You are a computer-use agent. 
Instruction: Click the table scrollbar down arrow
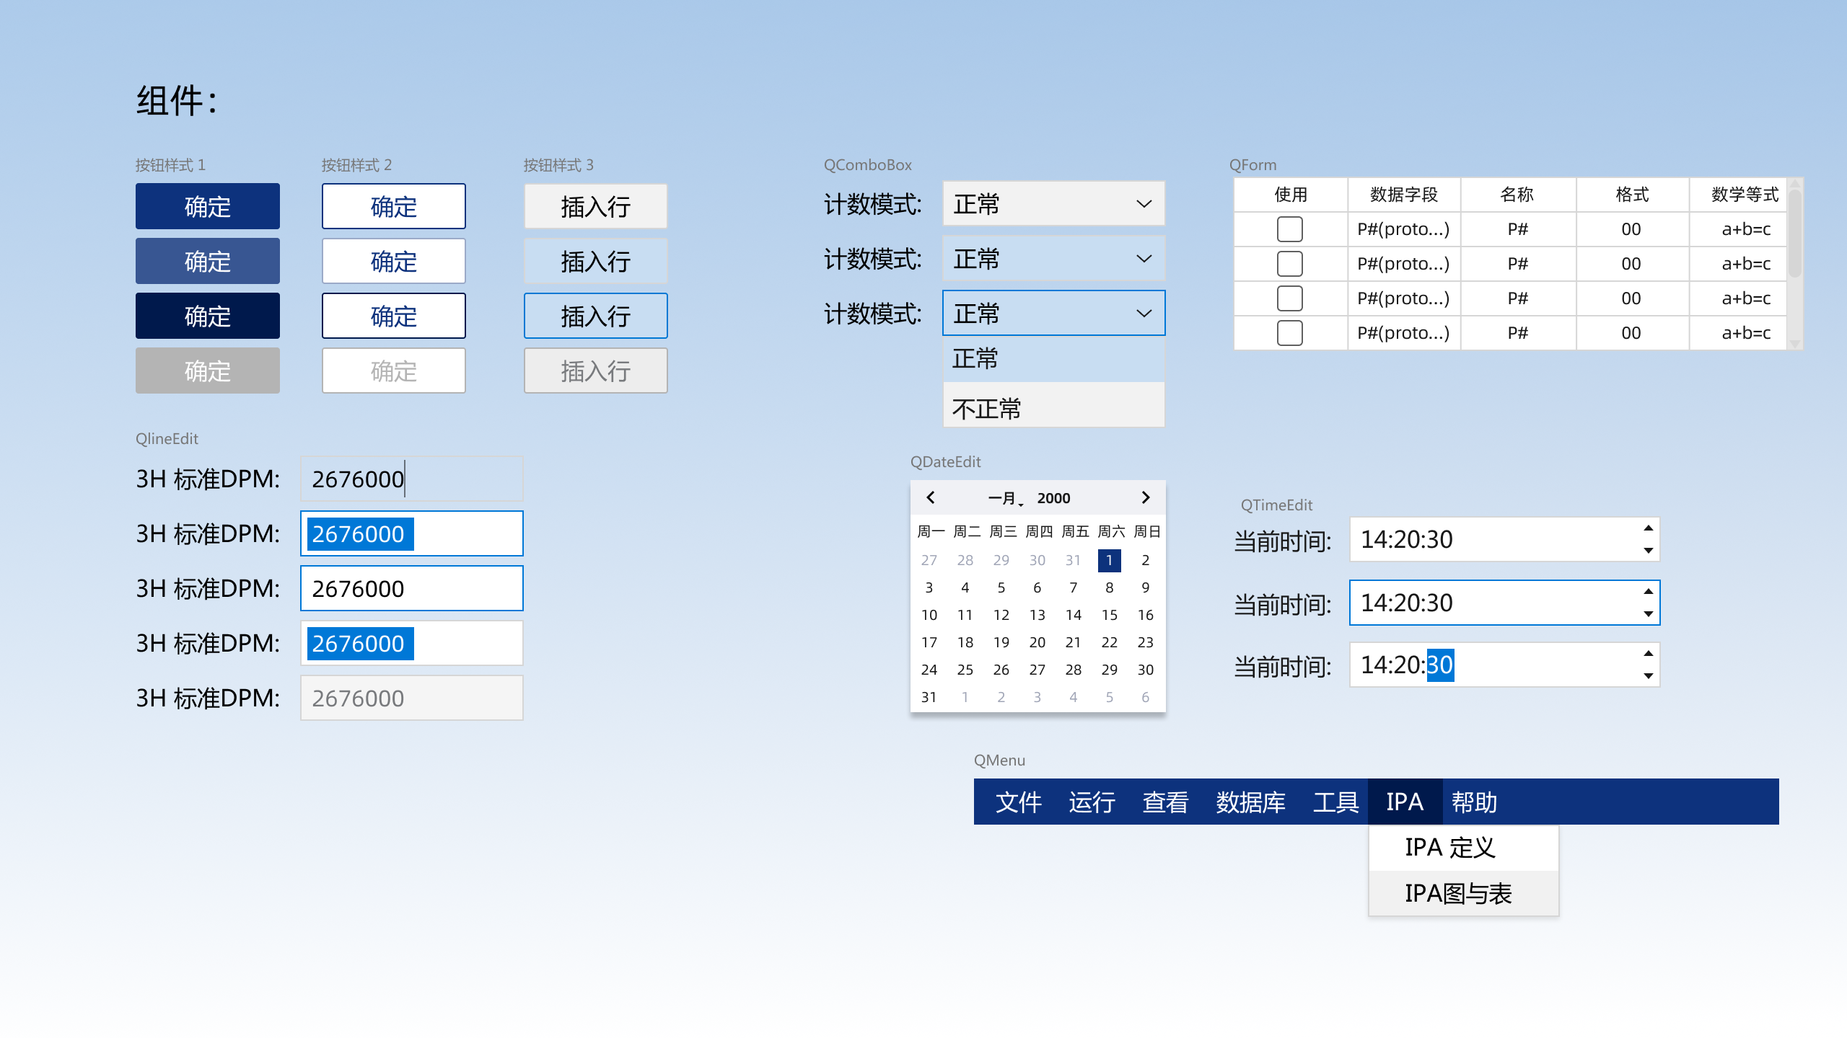click(1795, 344)
